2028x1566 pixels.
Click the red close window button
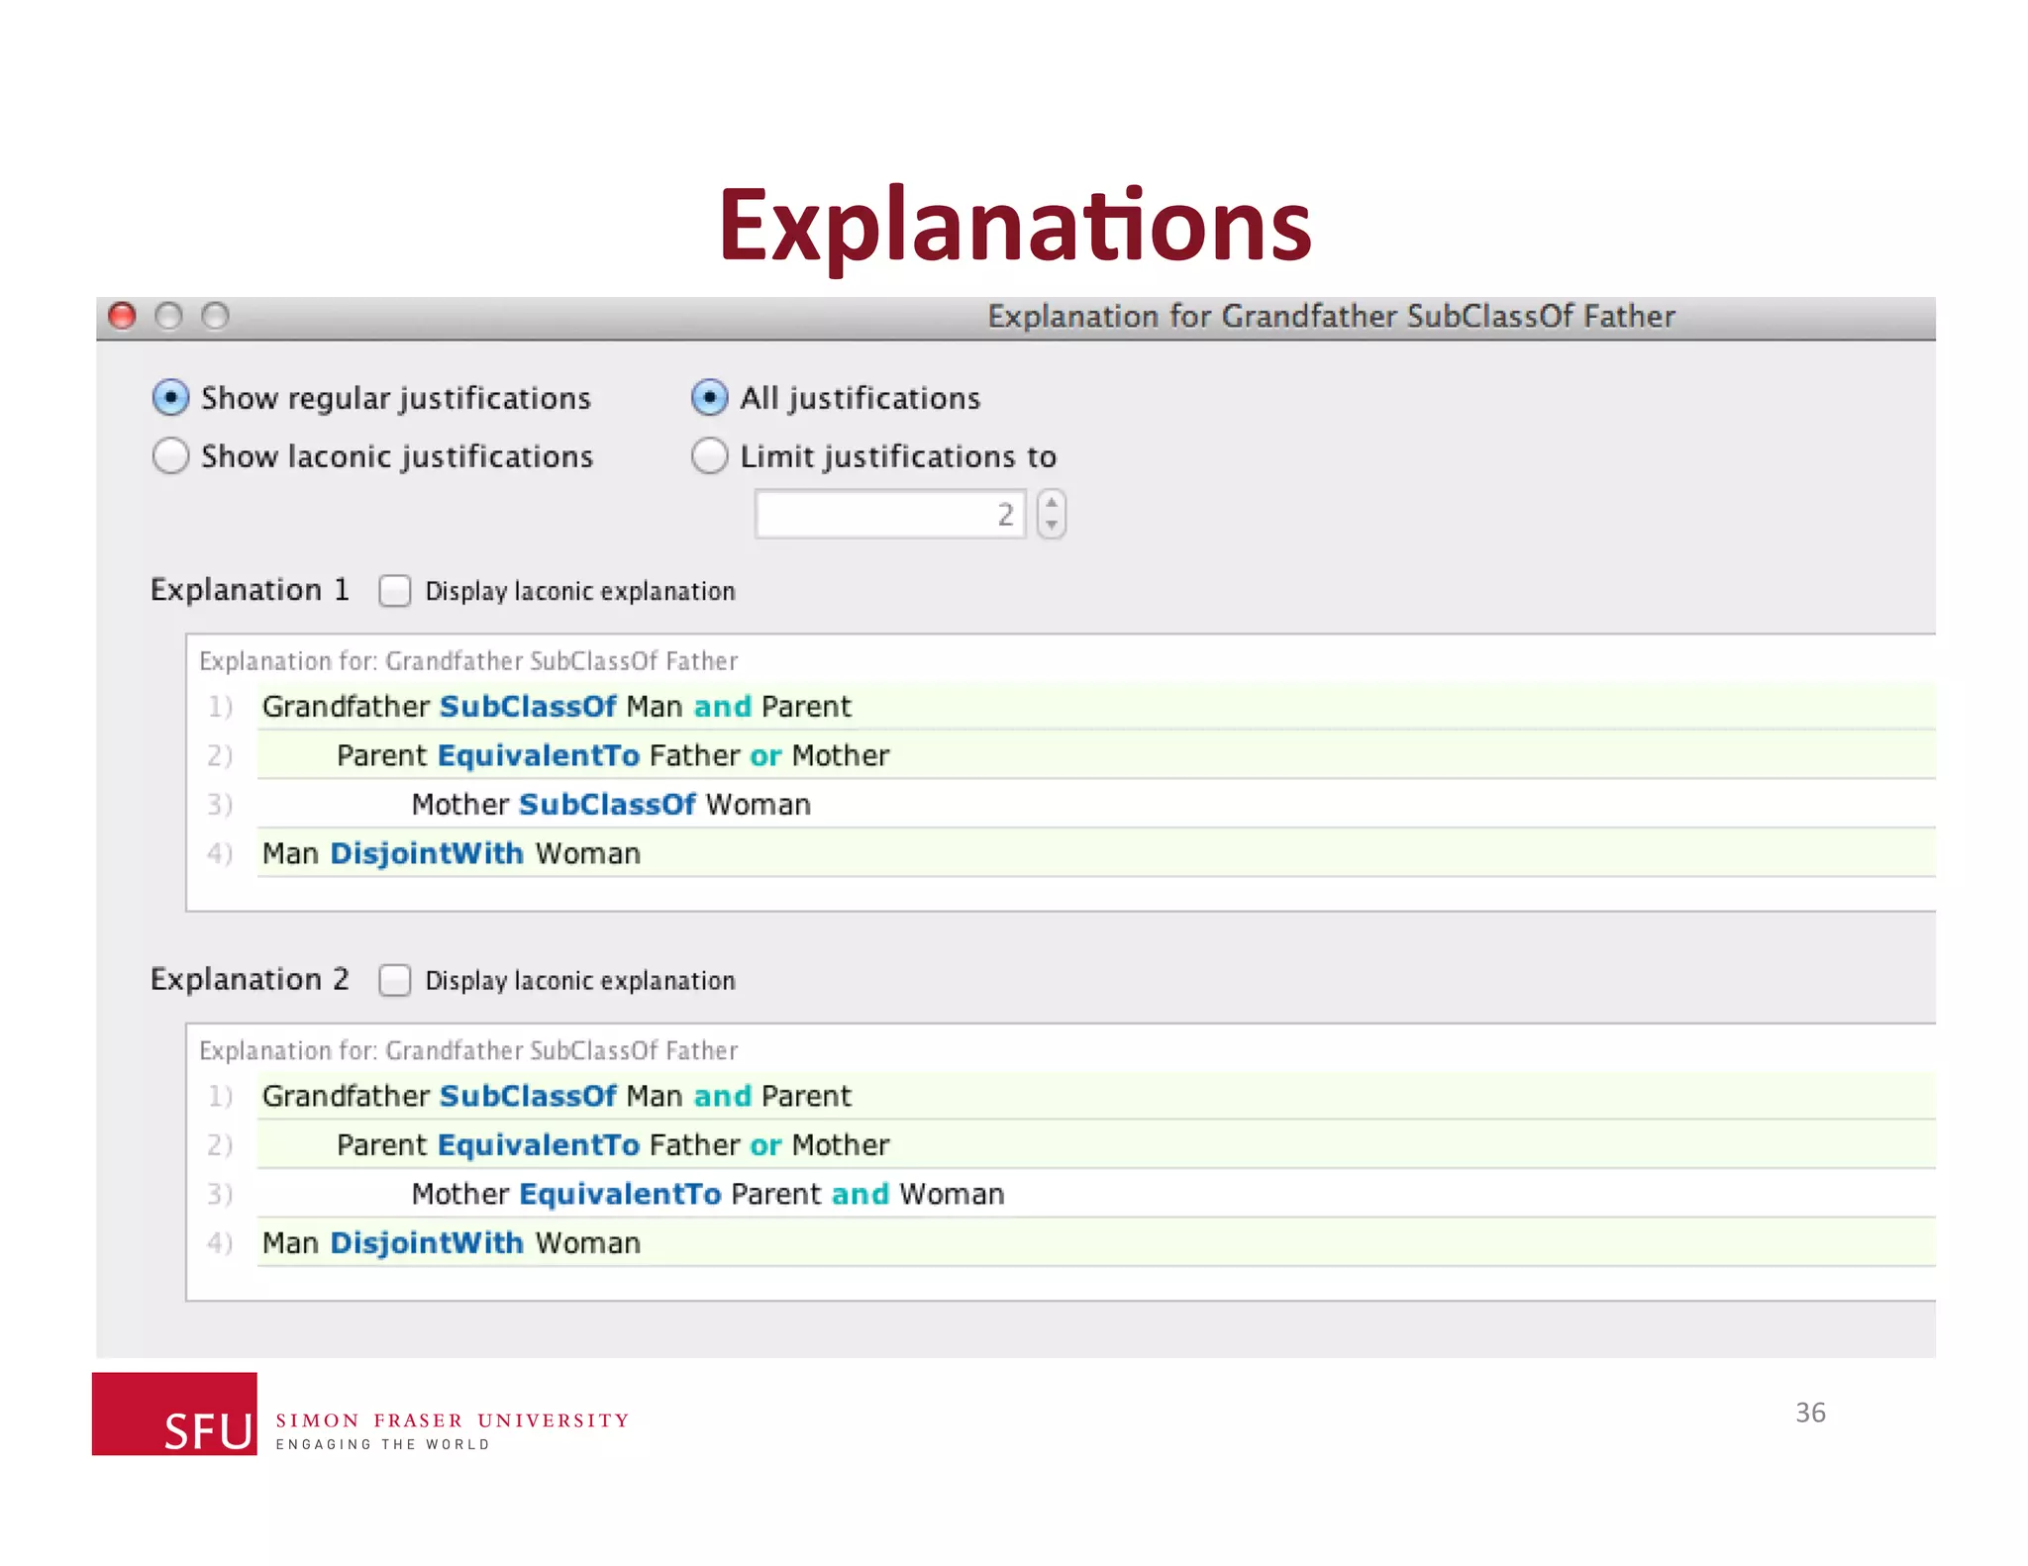[x=122, y=316]
